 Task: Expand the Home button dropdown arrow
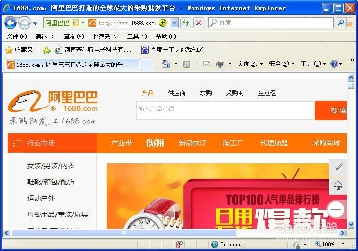coord(176,64)
